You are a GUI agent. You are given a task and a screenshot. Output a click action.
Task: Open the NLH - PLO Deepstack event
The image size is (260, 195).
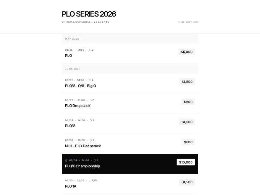click(83, 146)
